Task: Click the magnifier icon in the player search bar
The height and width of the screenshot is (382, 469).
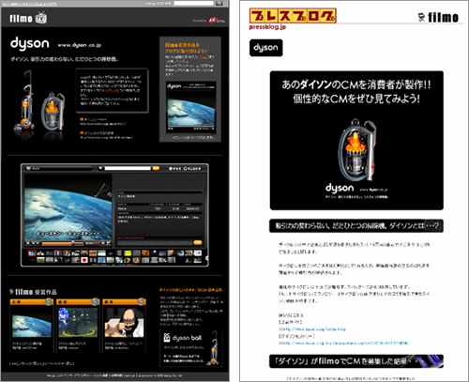Action: point(100,168)
